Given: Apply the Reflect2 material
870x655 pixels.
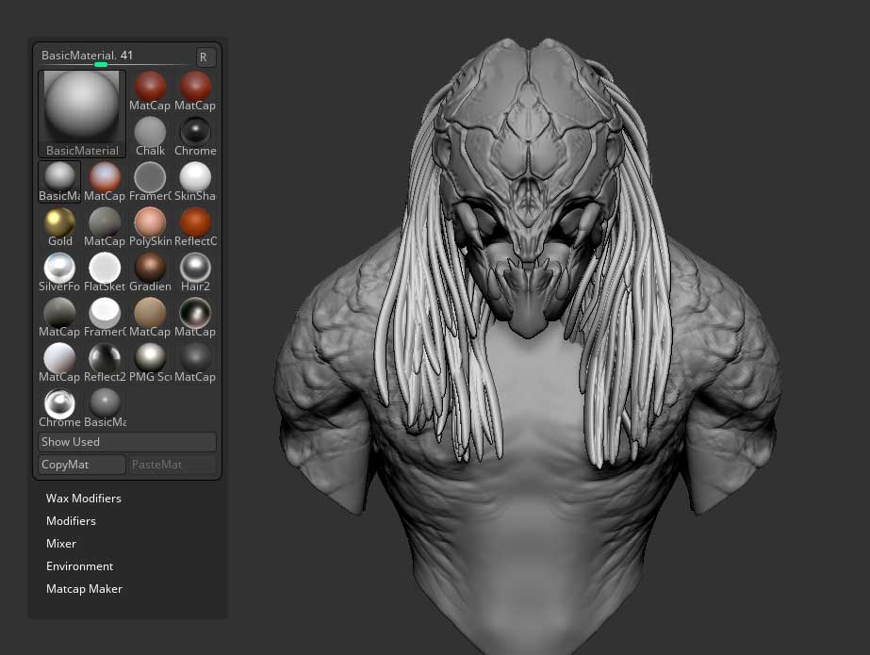Looking at the screenshot, I should click(x=105, y=363).
